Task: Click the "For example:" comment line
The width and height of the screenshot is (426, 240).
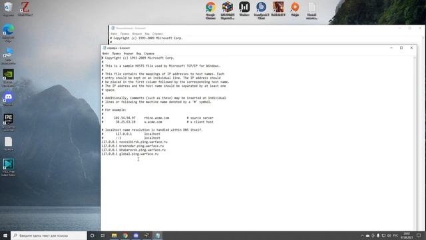Action: point(114,110)
